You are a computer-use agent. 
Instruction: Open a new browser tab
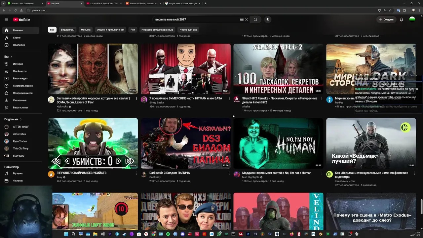pos(206,3)
